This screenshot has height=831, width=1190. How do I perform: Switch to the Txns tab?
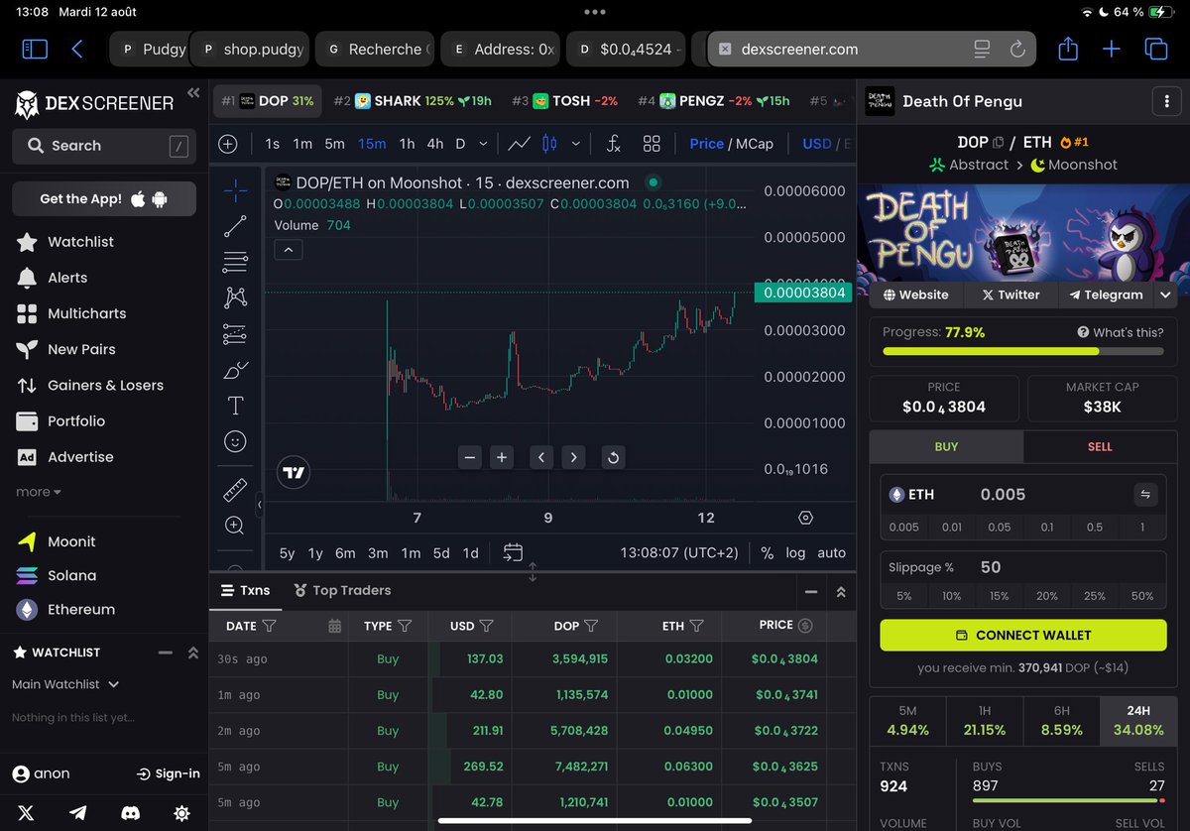click(x=245, y=590)
